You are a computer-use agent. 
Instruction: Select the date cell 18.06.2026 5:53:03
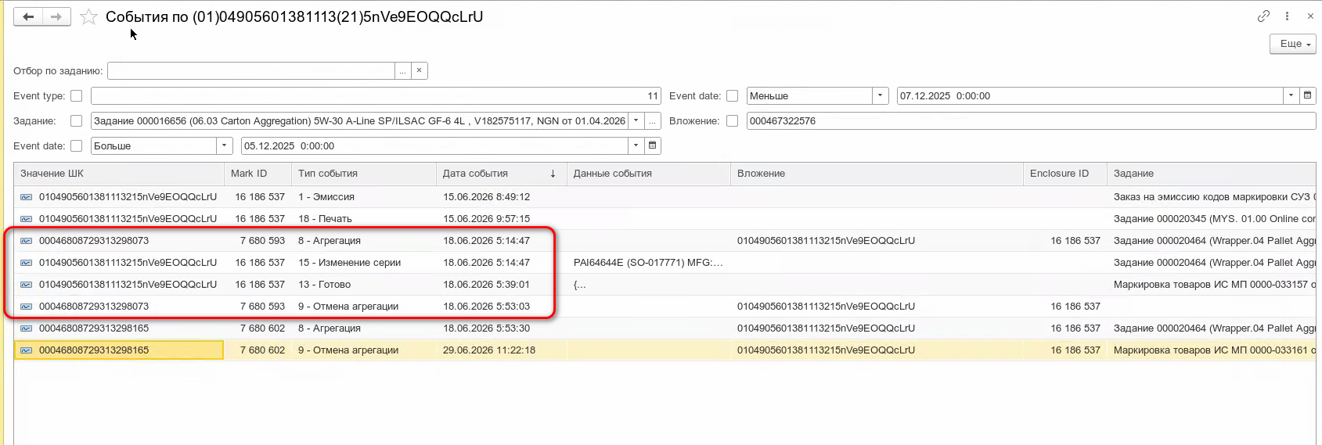(x=501, y=307)
